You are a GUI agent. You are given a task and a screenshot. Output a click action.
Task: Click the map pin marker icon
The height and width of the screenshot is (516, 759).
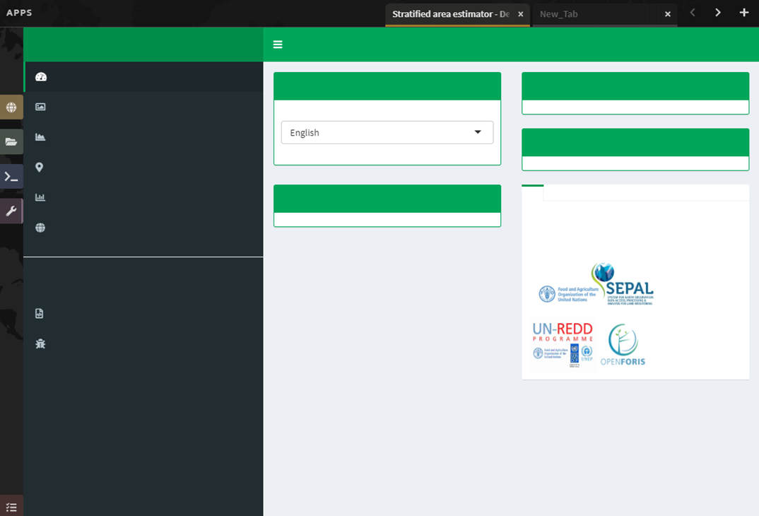(40, 168)
